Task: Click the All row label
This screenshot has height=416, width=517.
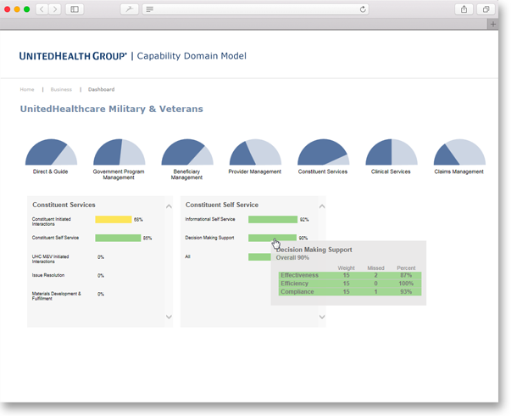Action: pyautogui.click(x=187, y=256)
